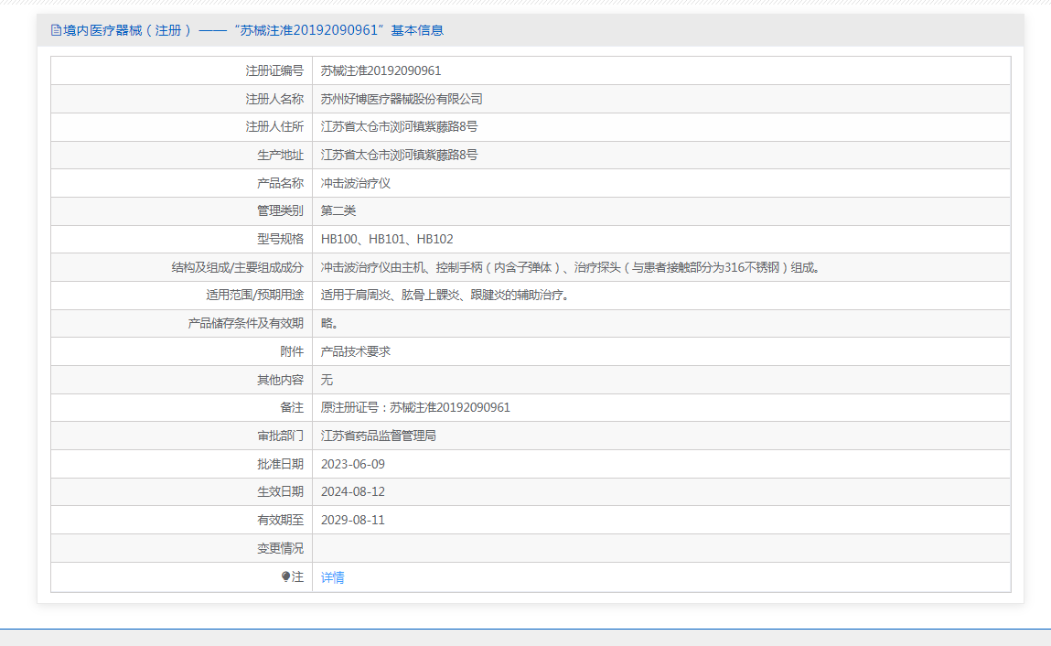Click the 附件 label
This screenshot has width=1051, height=646.
click(x=292, y=351)
